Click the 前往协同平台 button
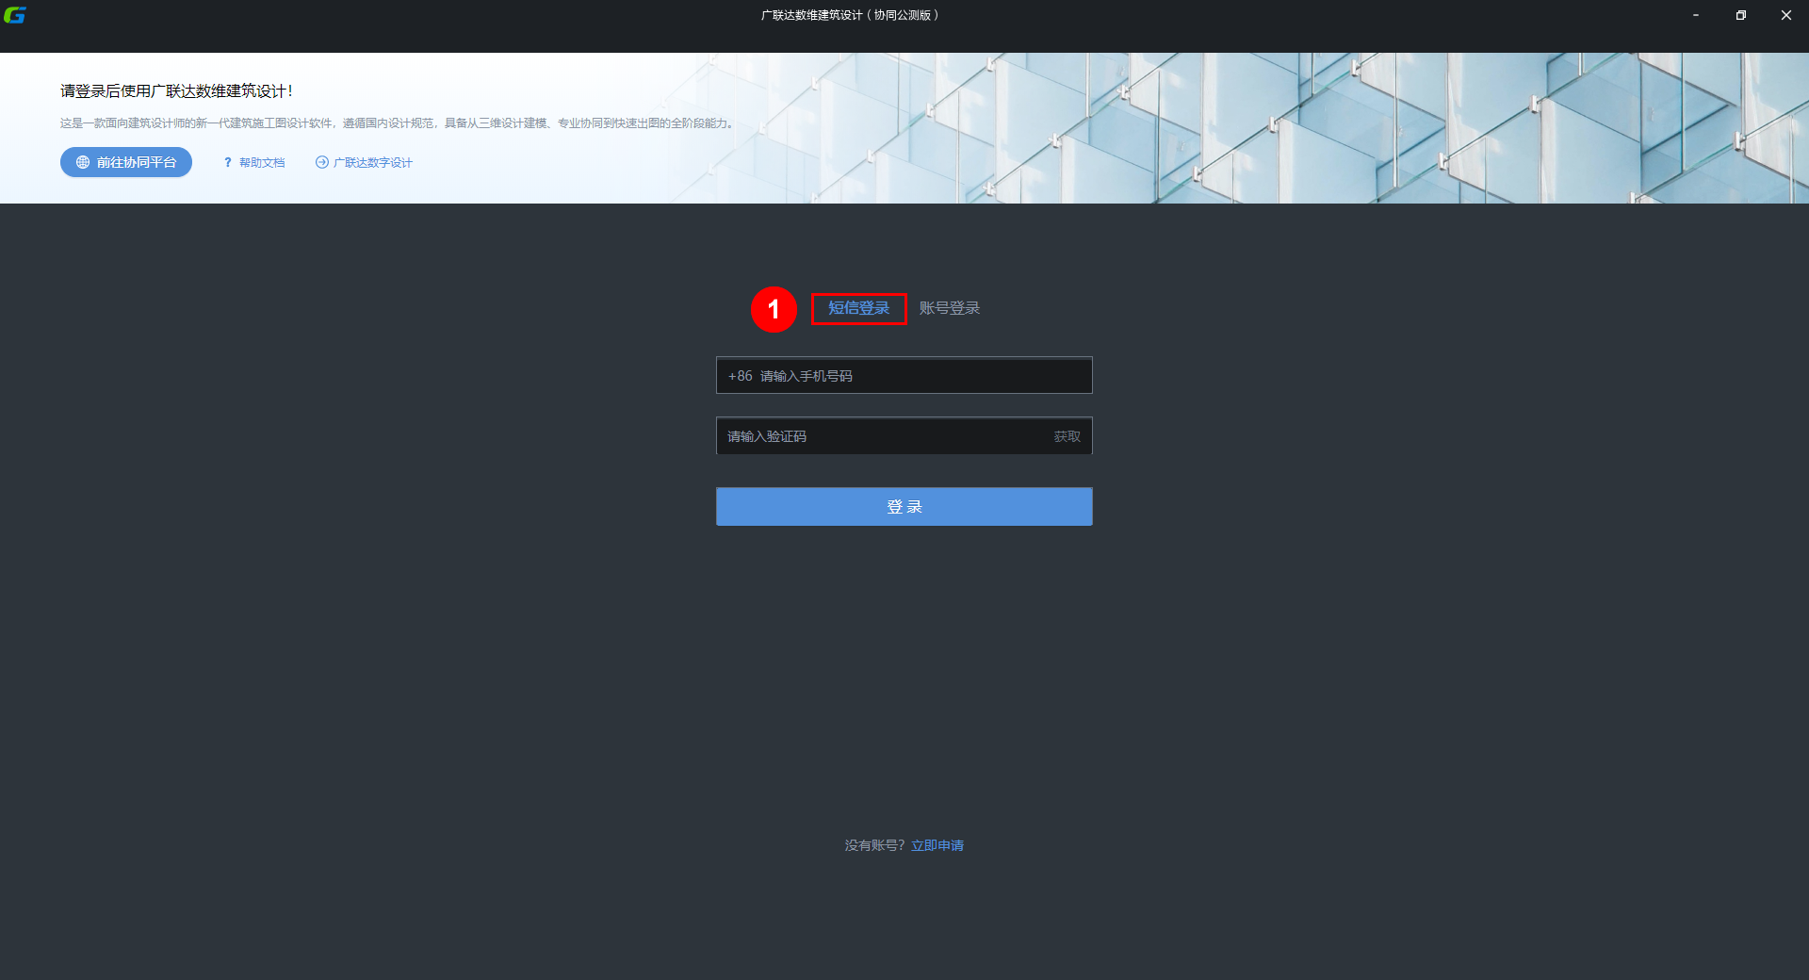The width and height of the screenshot is (1809, 980). point(126,162)
